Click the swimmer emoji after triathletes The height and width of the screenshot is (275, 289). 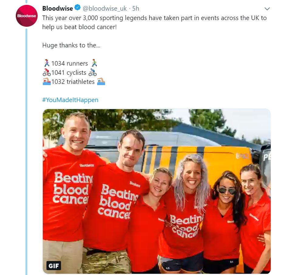pos(101,81)
